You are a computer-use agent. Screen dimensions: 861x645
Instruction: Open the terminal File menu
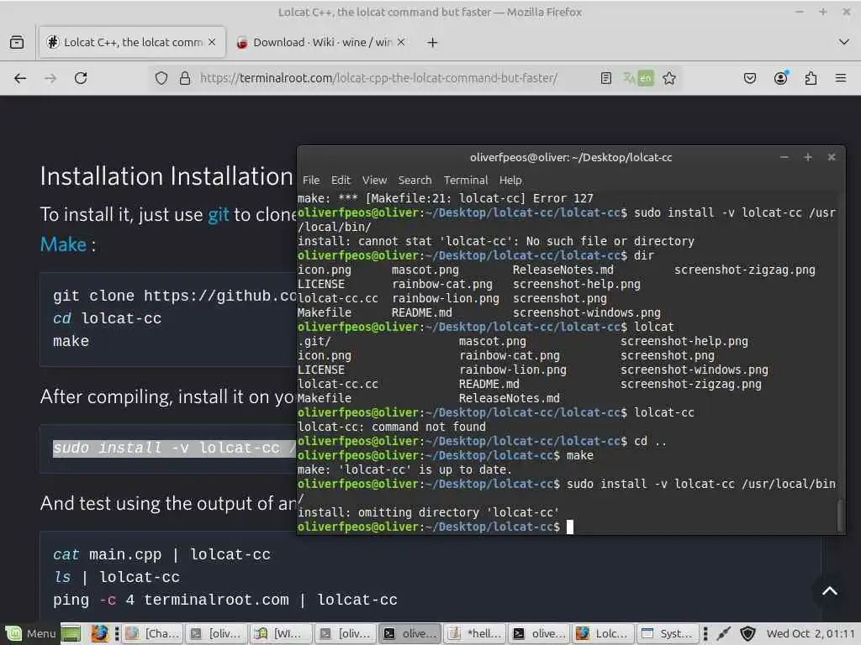[311, 180]
